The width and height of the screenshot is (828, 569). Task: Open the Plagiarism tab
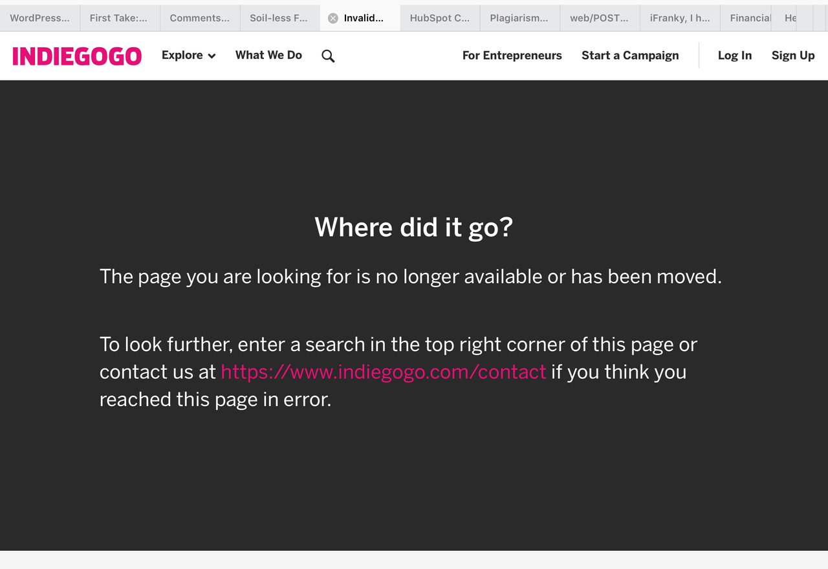(519, 18)
